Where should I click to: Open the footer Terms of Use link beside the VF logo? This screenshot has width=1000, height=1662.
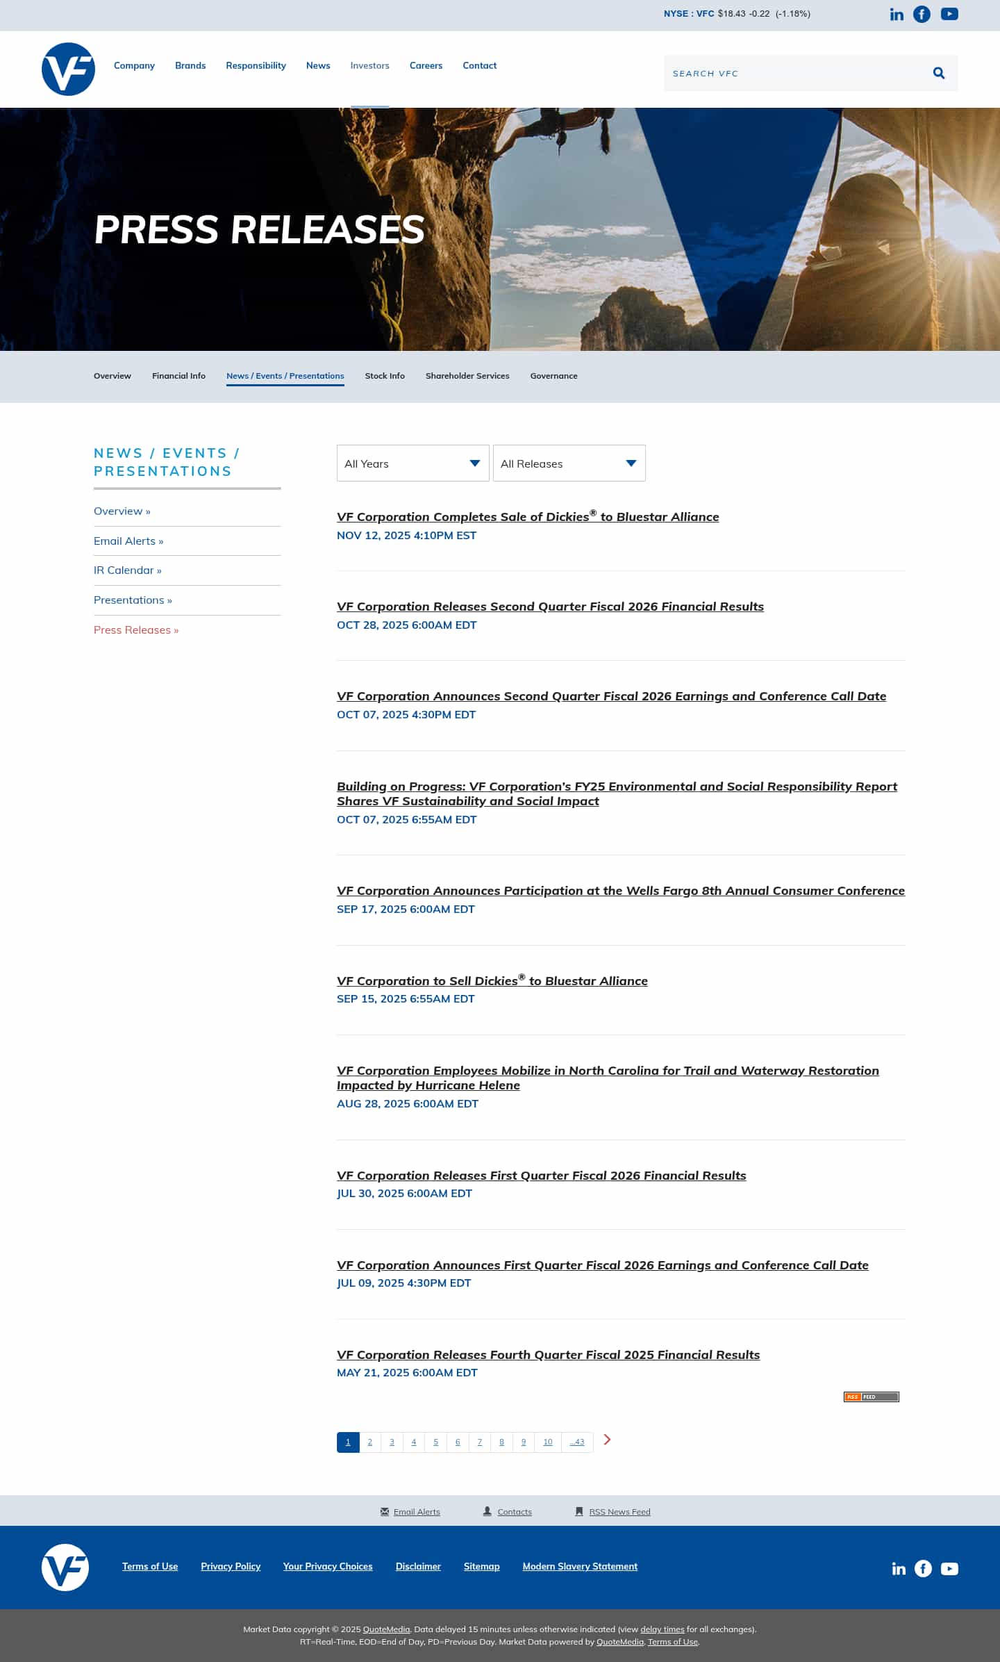150,1566
